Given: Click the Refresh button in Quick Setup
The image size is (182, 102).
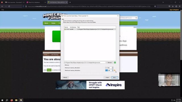Looking at the screenshot, I should pos(65,77).
